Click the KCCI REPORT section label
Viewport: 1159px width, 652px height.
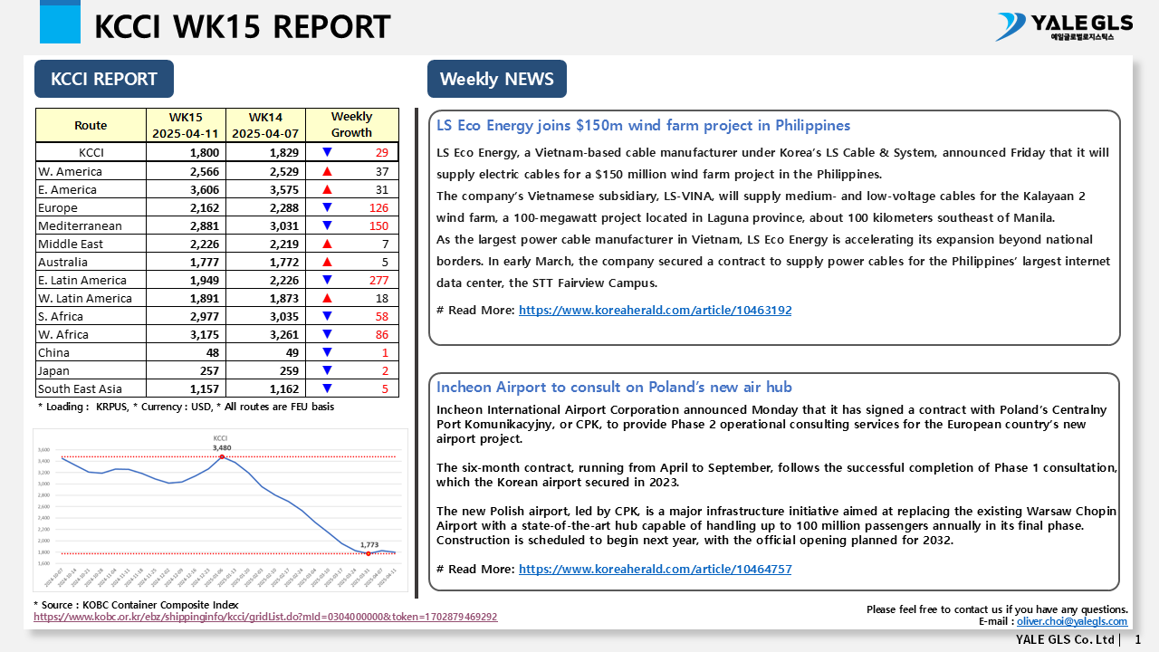point(104,79)
